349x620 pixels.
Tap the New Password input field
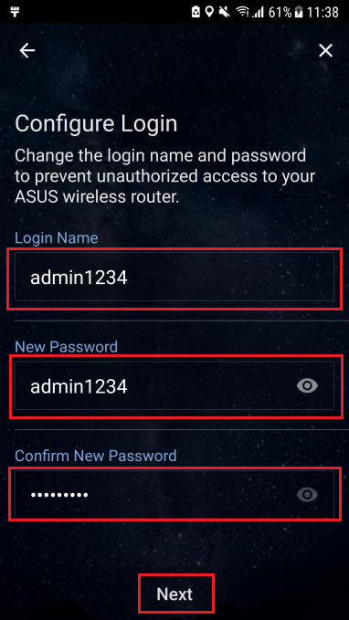174,386
